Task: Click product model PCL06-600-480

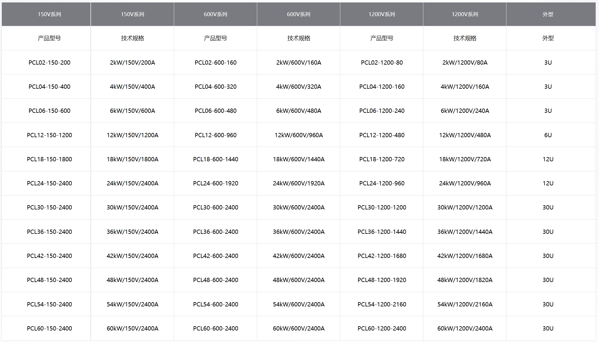Action: [x=215, y=111]
